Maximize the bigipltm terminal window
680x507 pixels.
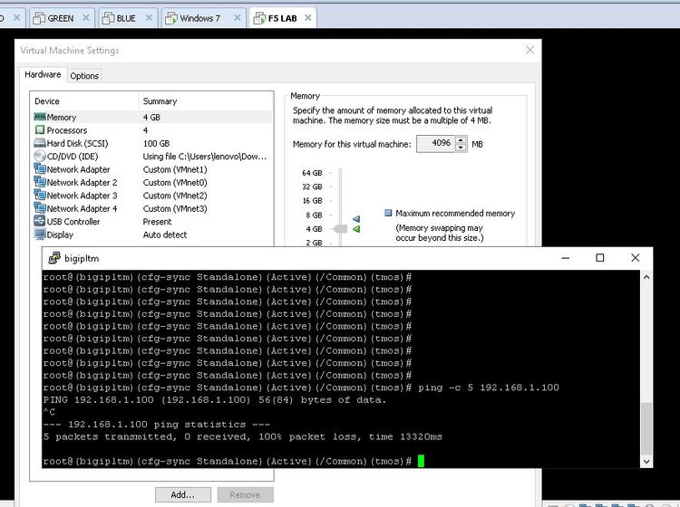click(x=599, y=258)
